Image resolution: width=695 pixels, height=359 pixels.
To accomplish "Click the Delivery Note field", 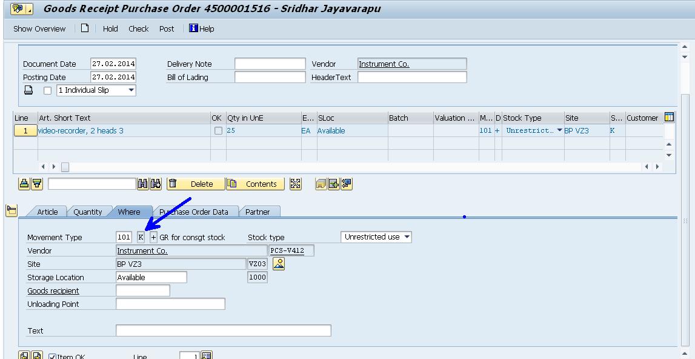I will 270,64.
